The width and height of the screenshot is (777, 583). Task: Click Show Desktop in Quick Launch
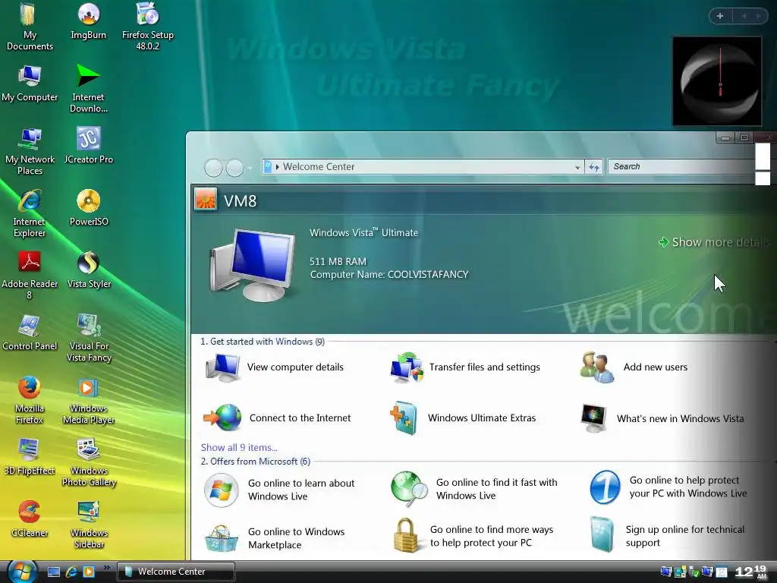(54, 572)
